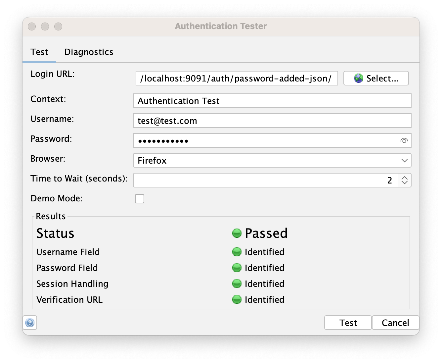Image resolution: width=442 pixels, height=363 pixels.
Task: Click inside the Context text field
Action: click(272, 101)
